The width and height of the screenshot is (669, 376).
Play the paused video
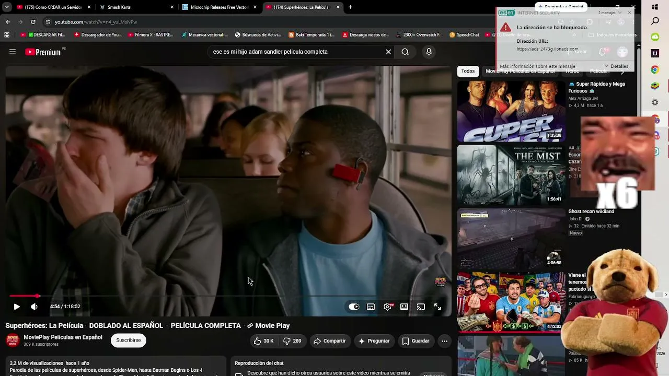pyautogui.click(x=17, y=307)
